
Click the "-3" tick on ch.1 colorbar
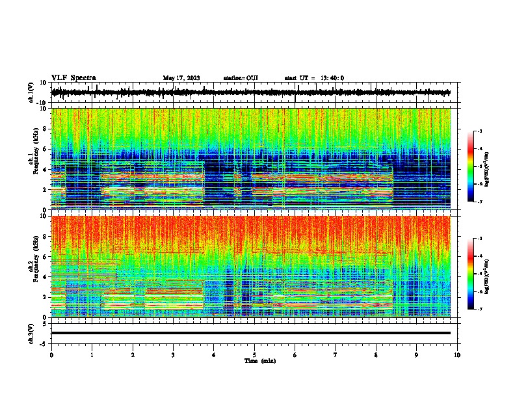[x=479, y=131]
